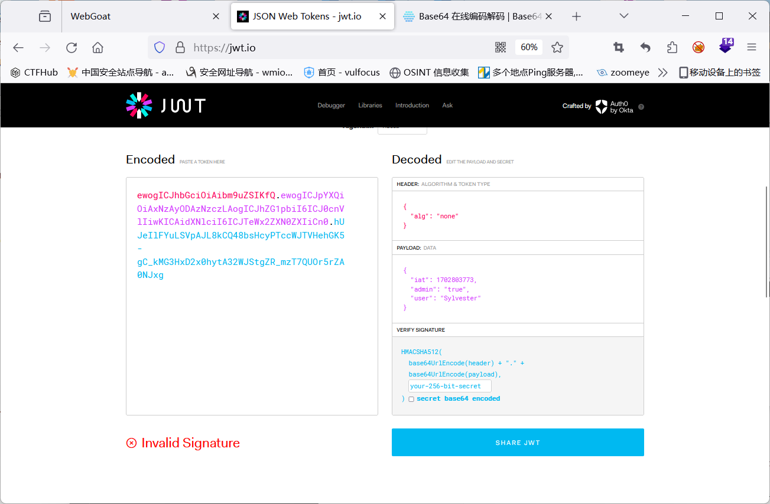Click the JWT logo

(165, 106)
